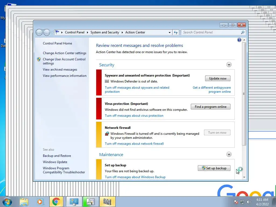Expand the arrow after Control Panel breadcrumb

[88, 32]
